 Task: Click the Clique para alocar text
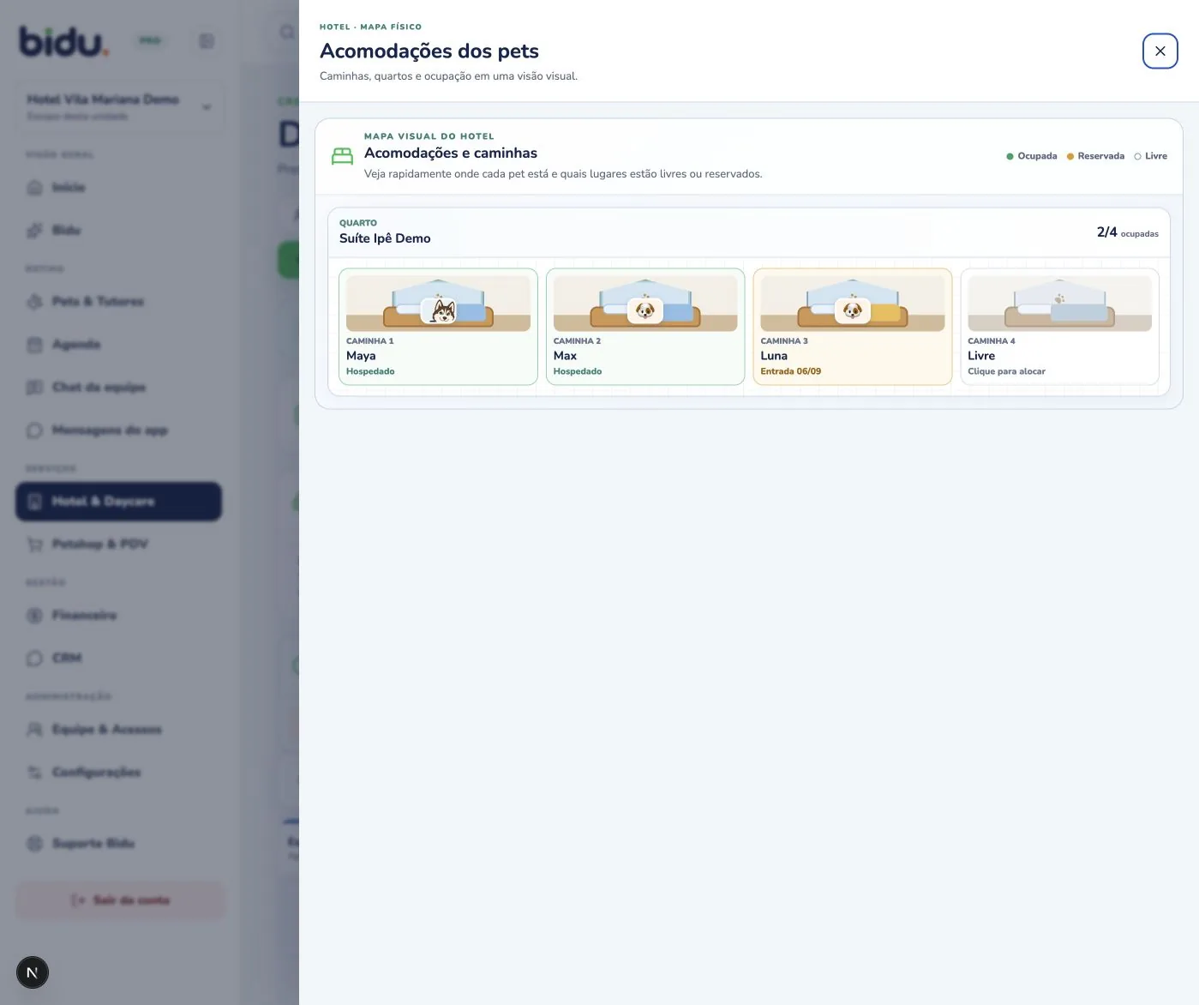click(1006, 371)
